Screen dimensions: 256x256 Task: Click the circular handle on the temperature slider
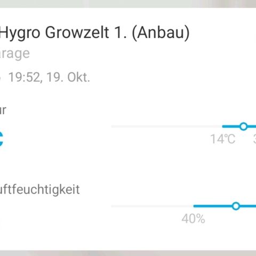pos(243,126)
